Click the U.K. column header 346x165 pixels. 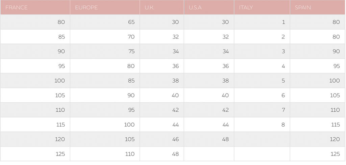coord(149,7)
